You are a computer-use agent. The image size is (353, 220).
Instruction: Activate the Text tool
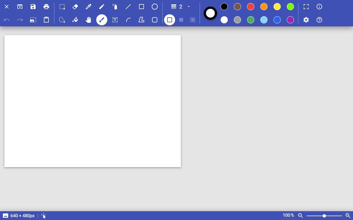[x=115, y=20]
